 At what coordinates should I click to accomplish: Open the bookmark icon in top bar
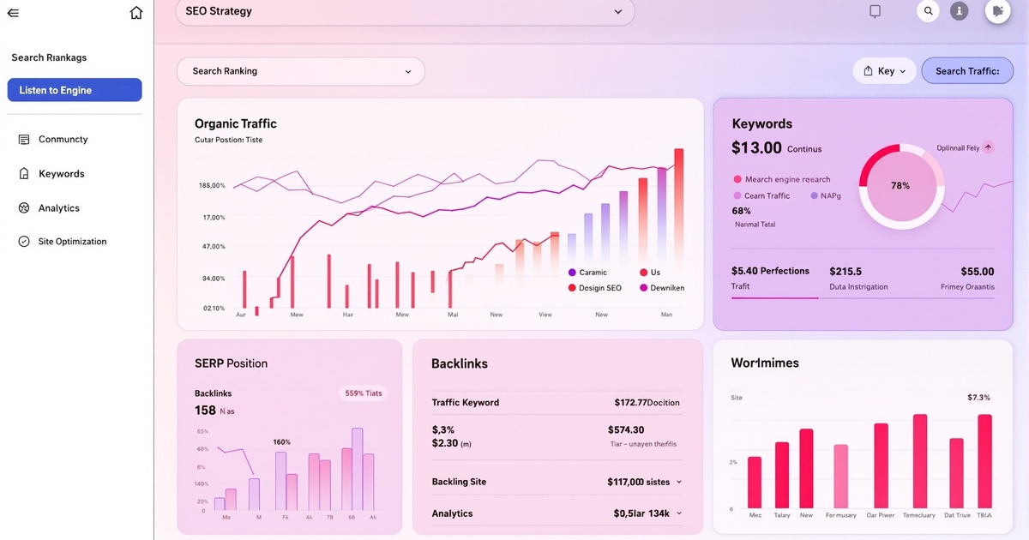(x=875, y=11)
